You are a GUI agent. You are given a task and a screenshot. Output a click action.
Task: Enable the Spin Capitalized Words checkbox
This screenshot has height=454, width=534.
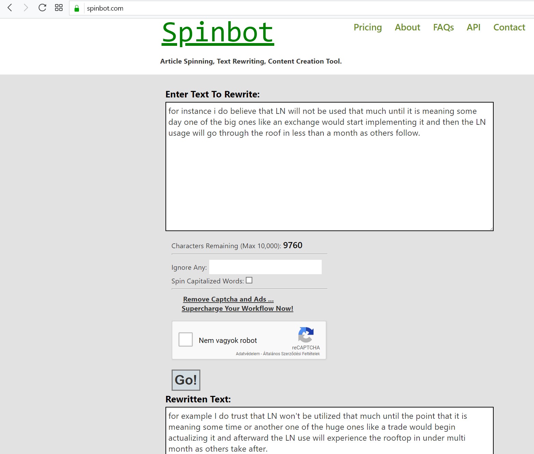pyautogui.click(x=249, y=280)
